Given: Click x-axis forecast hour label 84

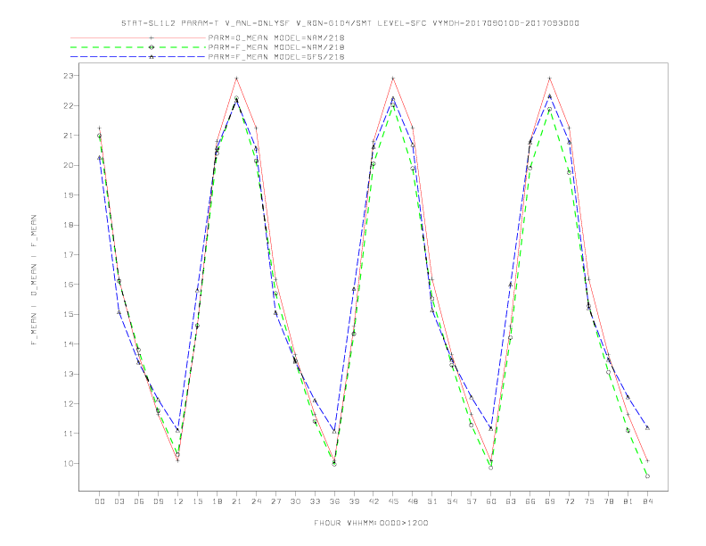Looking at the screenshot, I should tap(648, 501).
